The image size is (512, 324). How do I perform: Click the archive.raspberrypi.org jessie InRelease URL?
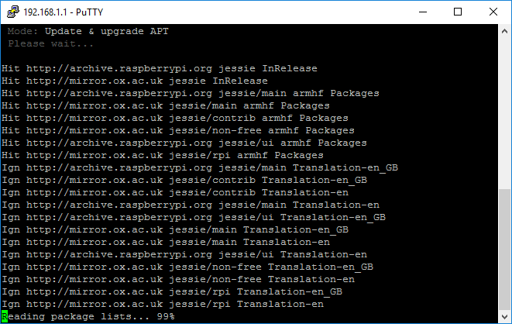tap(171, 68)
